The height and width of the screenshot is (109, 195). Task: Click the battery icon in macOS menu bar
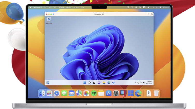(x=149, y=7)
